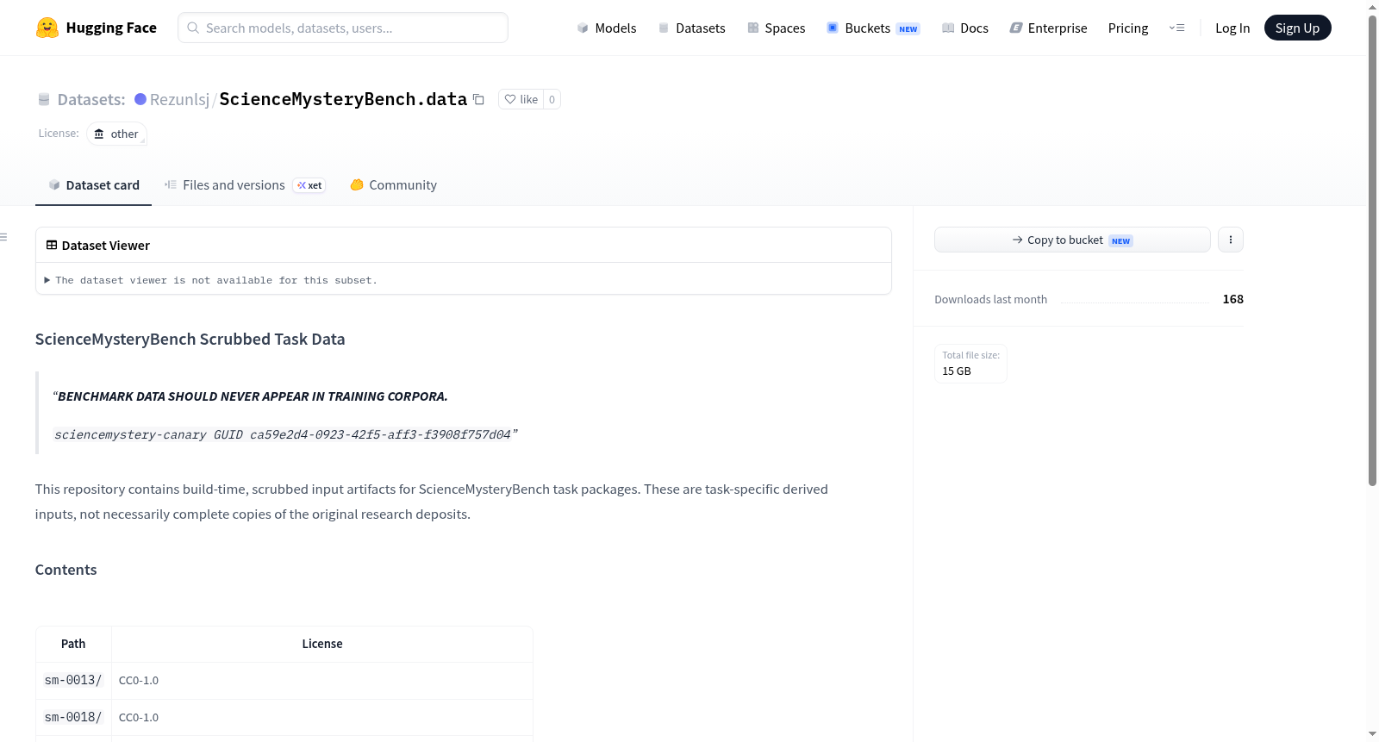Viewport: 1379px width, 742px height.
Task: Click the 'Downloads last month' label
Action: point(991,299)
